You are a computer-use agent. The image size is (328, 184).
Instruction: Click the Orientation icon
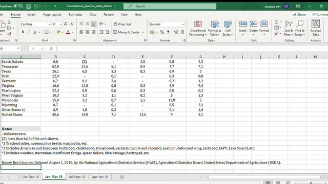click(101, 24)
